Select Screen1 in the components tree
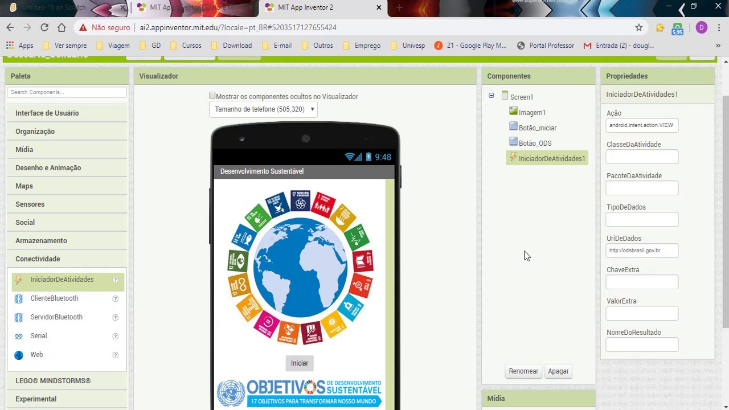The height and width of the screenshot is (410, 729). (517, 97)
